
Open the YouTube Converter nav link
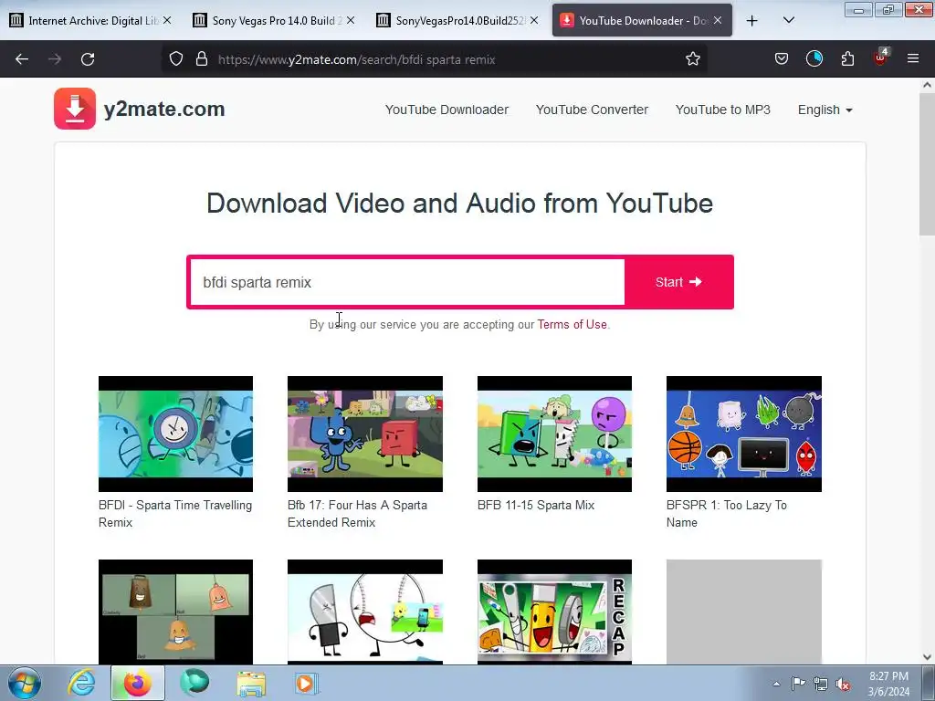click(x=592, y=110)
